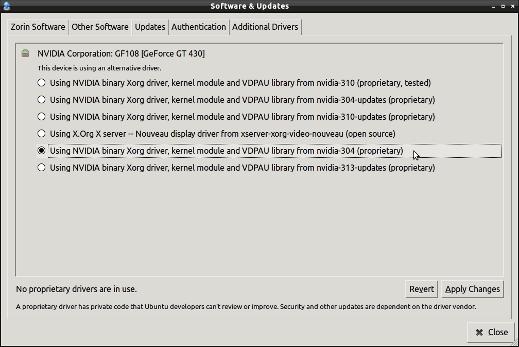Click the Software & Updates window menu icon
The image size is (519, 347).
click(x=7, y=6)
